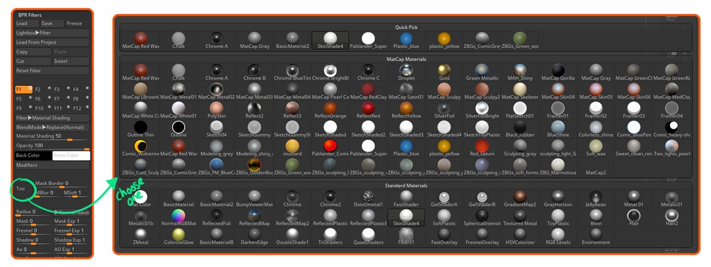Screen dimensions: 711x267
Task: Select the Red_saturn material
Action: (x=482, y=148)
